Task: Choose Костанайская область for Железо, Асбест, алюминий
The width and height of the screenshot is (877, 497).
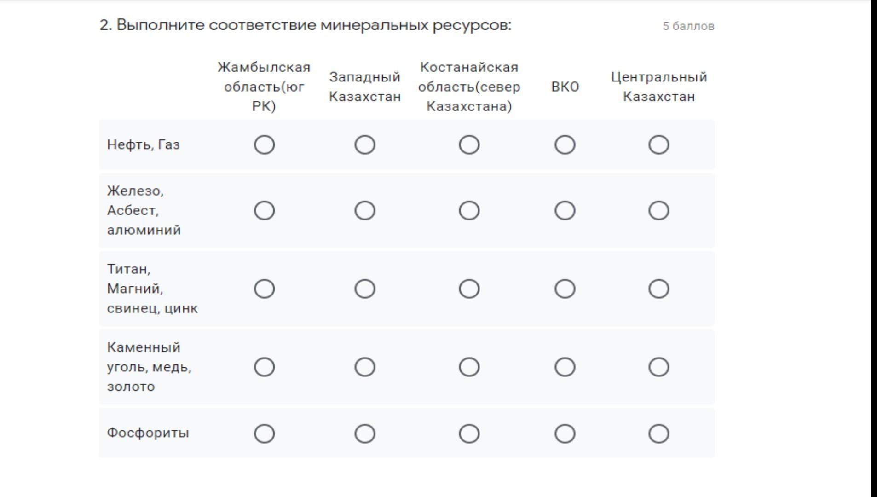Action: pyautogui.click(x=469, y=211)
